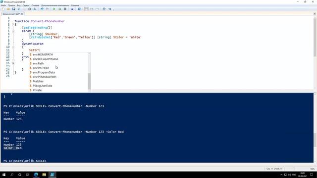The width and height of the screenshot is (317, 178).
Task: Choose env:ProgramData from the autocomplete list
Action: (x=58, y=72)
